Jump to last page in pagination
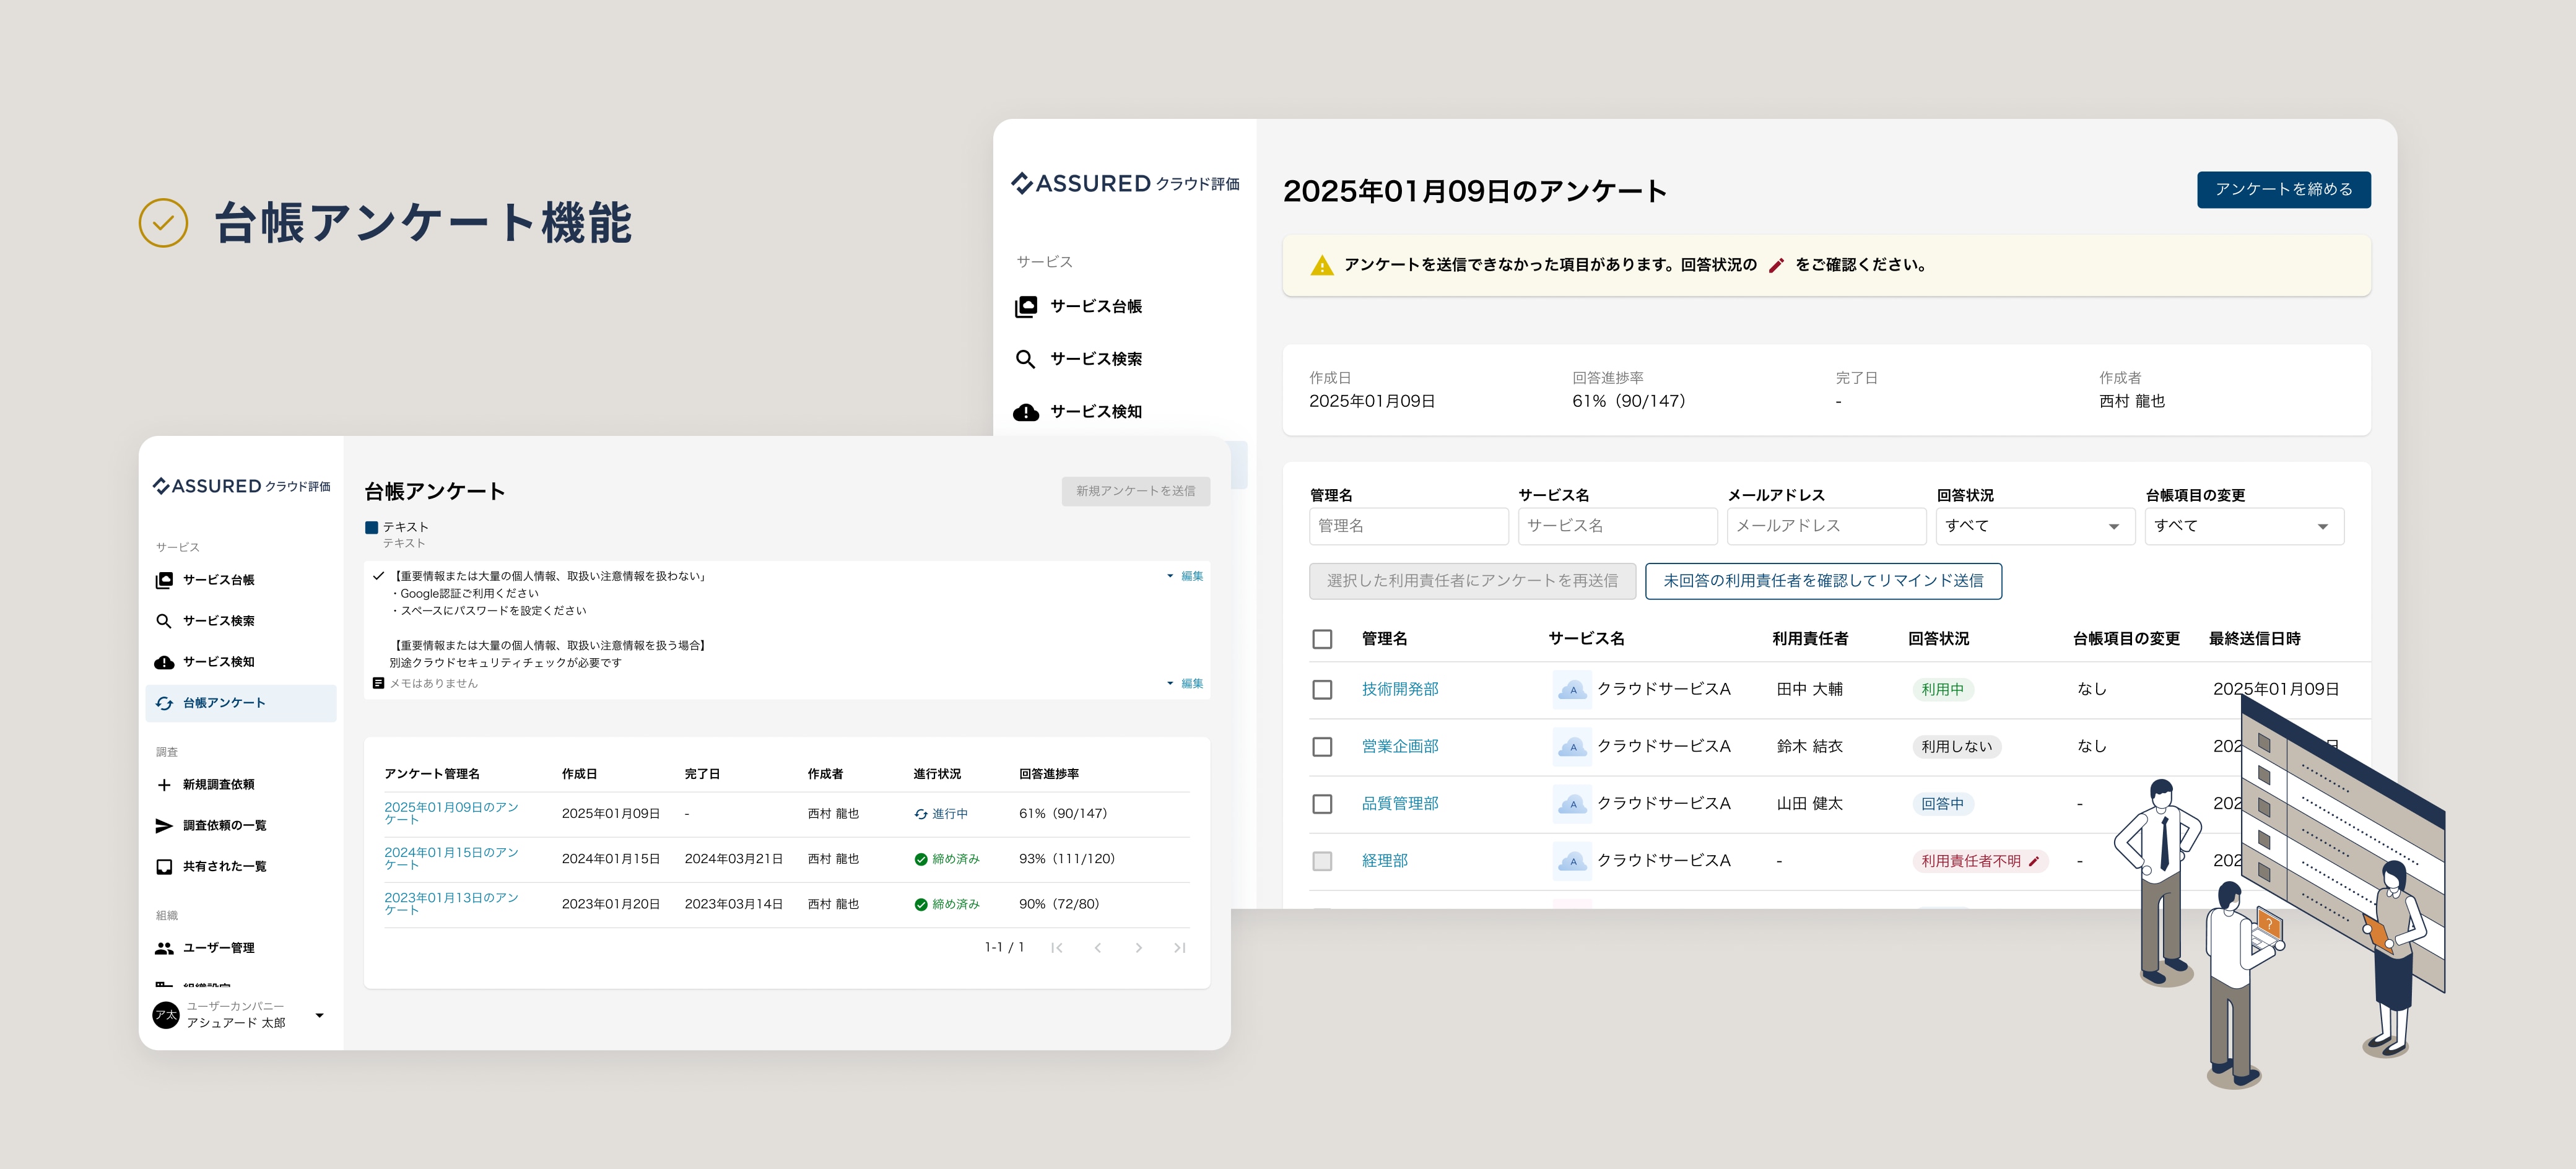 coord(1179,948)
